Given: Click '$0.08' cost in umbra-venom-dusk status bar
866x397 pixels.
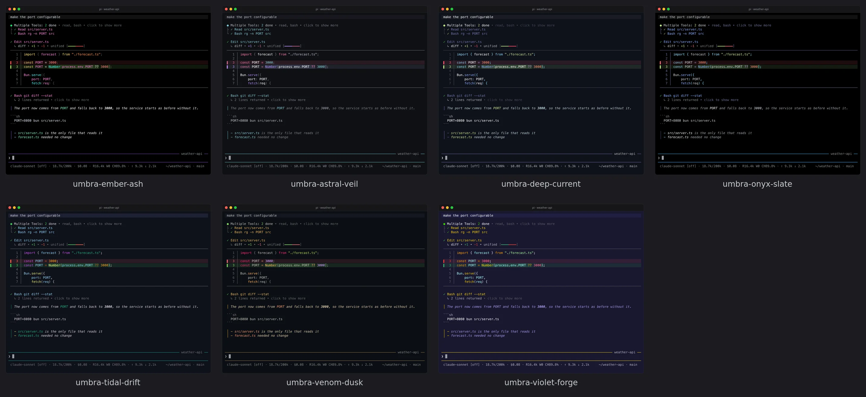Looking at the screenshot, I should point(298,365).
